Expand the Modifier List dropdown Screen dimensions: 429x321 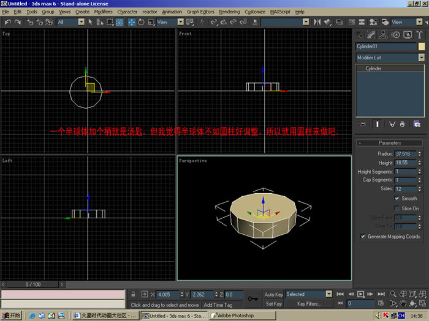point(422,57)
